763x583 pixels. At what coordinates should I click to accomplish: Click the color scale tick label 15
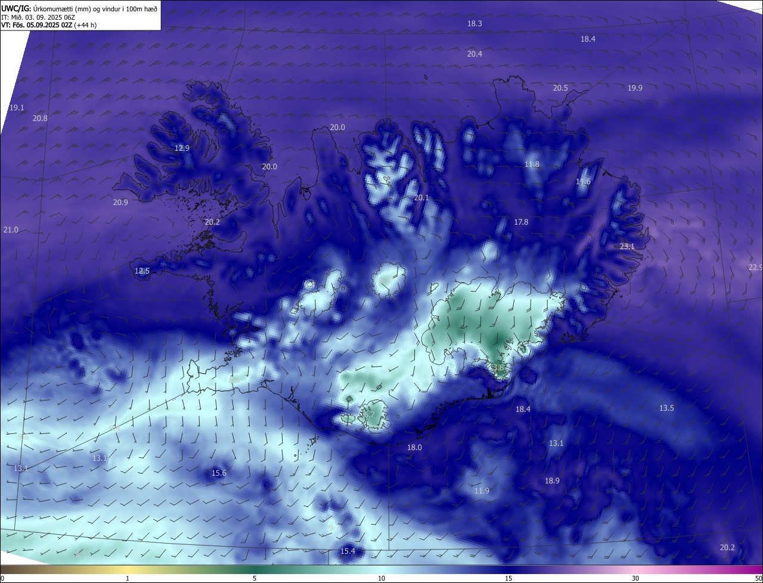click(x=508, y=578)
